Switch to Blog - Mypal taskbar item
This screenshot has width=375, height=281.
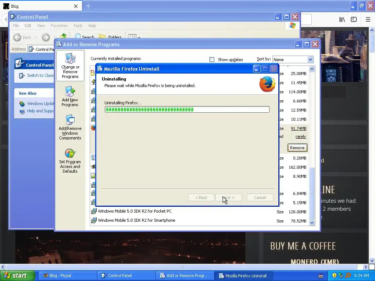coord(67,276)
